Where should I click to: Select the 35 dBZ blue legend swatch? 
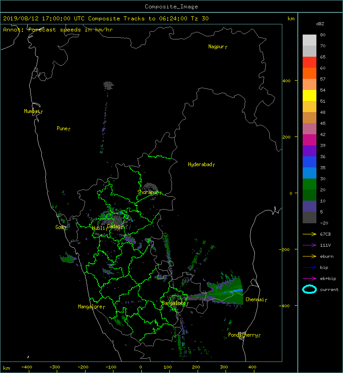coord(309,173)
